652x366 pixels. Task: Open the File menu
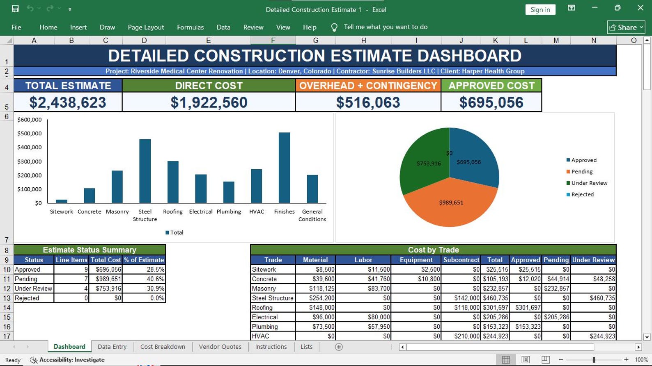pyautogui.click(x=16, y=27)
